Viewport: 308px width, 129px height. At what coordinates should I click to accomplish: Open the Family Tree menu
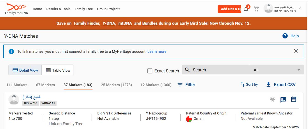click(84, 9)
